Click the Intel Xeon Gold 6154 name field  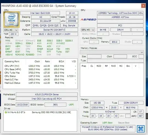pyautogui.click(x=40, y=13)
